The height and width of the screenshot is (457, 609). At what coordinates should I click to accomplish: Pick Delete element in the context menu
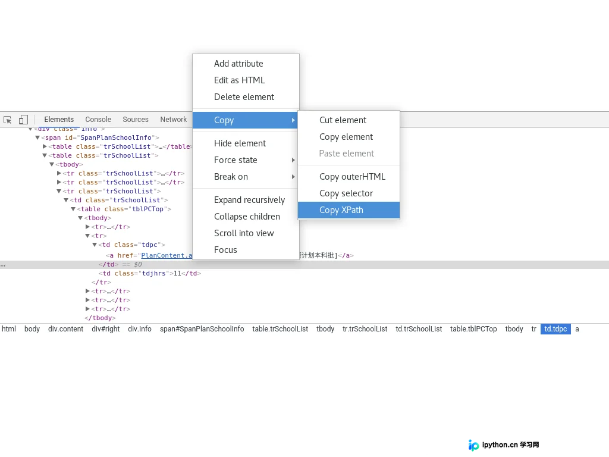[246, 97]
